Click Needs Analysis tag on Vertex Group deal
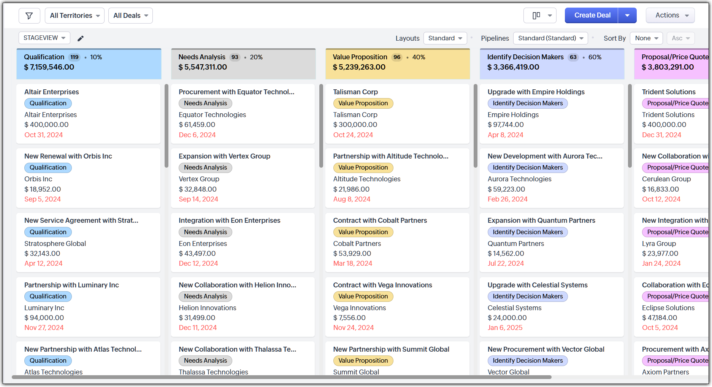 point(205,168)
